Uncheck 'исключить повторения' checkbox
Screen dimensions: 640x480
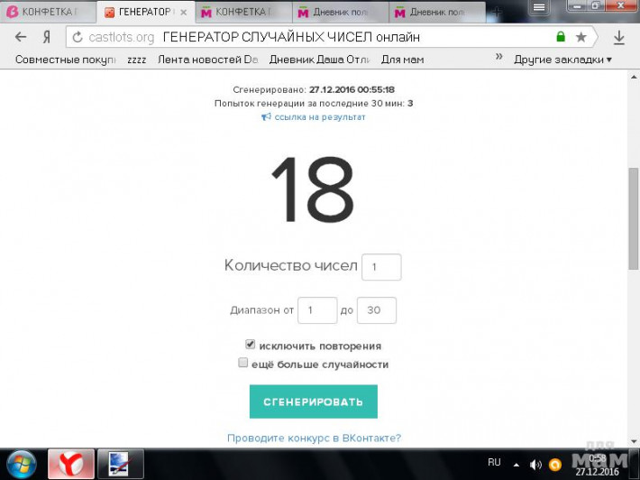tap(251, 345)
